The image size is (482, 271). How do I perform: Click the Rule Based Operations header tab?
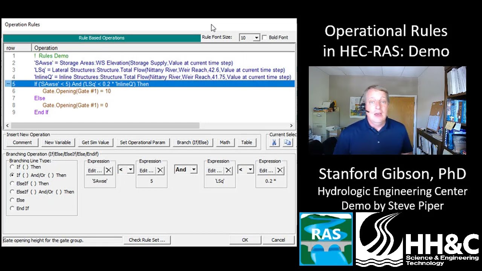102,38
